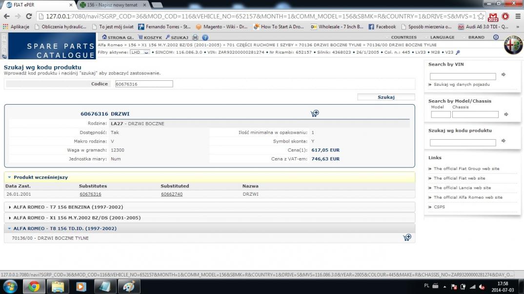524x294 pixels.
Task: Open 701 CZĘŚCI RUCHOME I SZYBY breadcrumb
Action: click(260, 45)
